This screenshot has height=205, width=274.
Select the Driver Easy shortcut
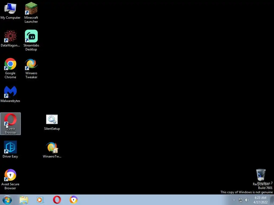[x=10, y=149]
